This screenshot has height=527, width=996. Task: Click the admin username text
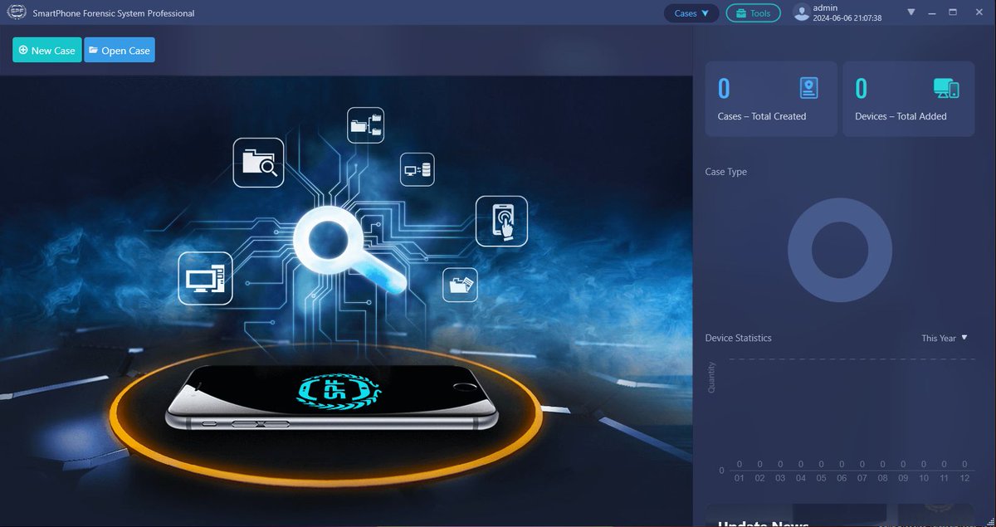coord(825,7)
